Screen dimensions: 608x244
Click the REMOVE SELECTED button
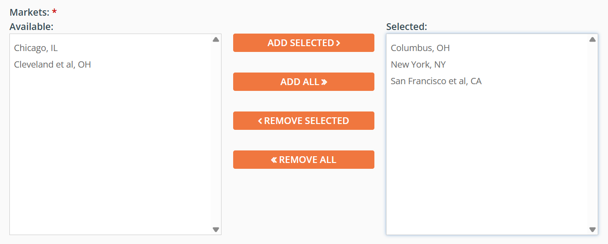(304, 121)
